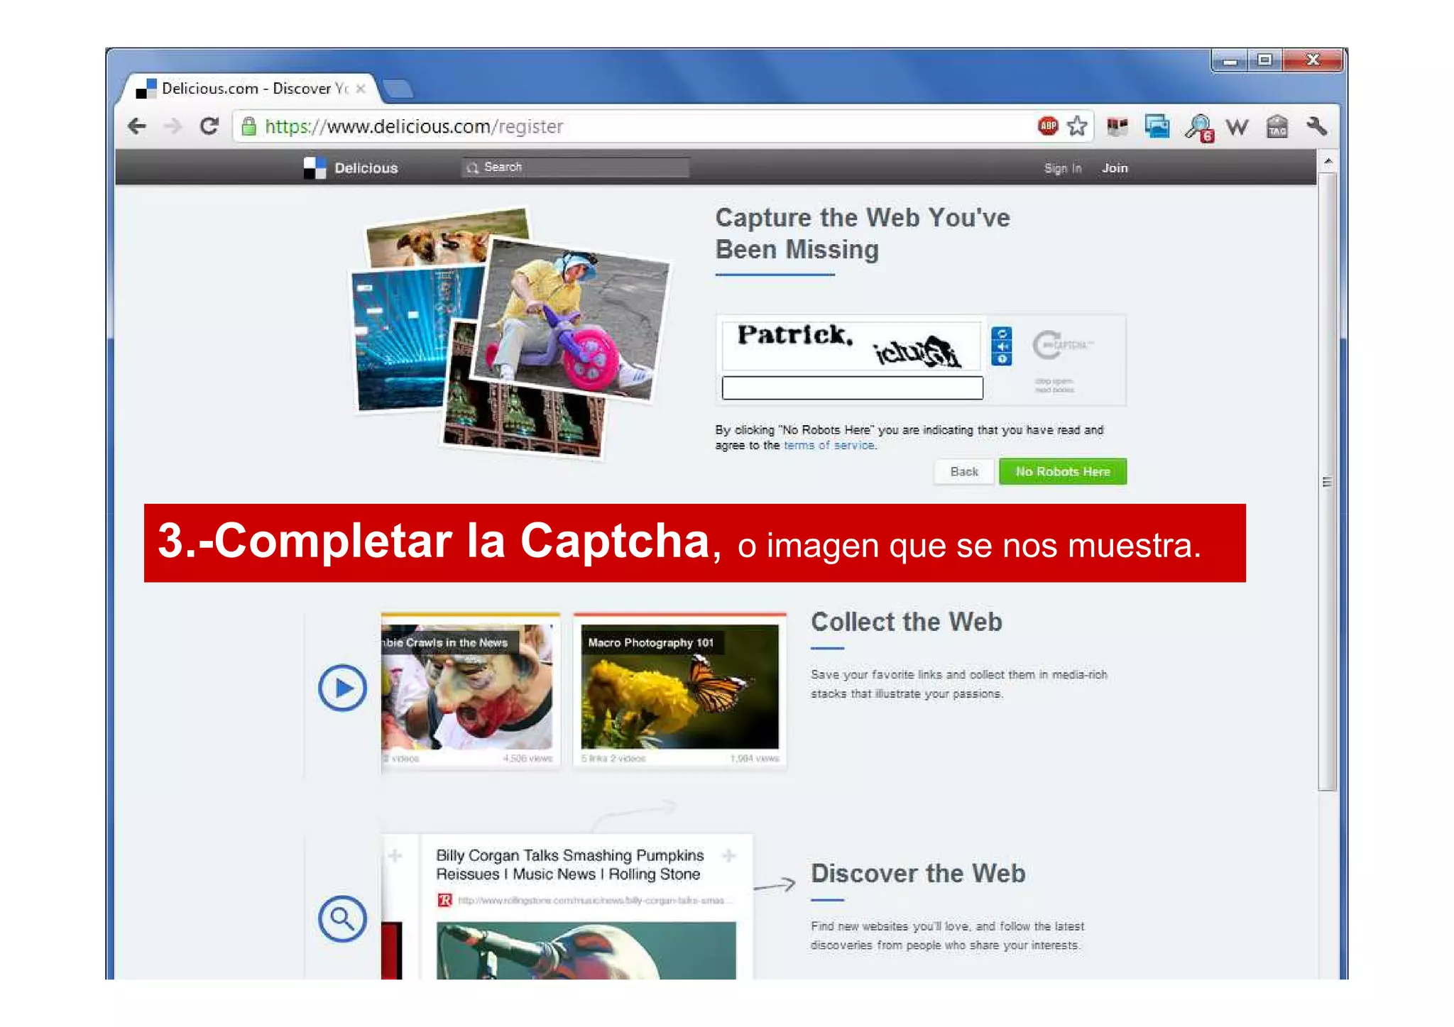Open the blue screens extension icon
Image resolution: width=1454 pixels, height=1027 pixels.
click(1157, 127)
